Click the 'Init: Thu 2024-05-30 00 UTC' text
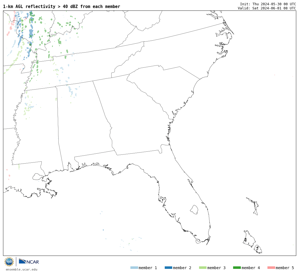The image size is (299, 273). click(x=268, y=4)
